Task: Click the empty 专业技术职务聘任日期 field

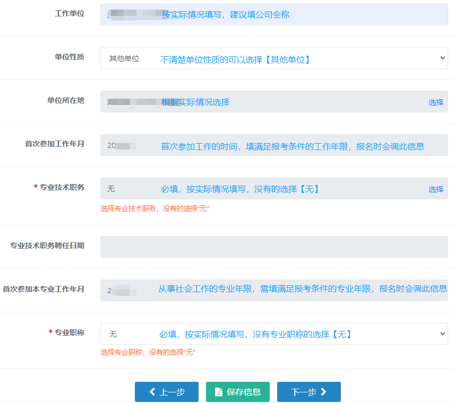Action: (273, 247)
